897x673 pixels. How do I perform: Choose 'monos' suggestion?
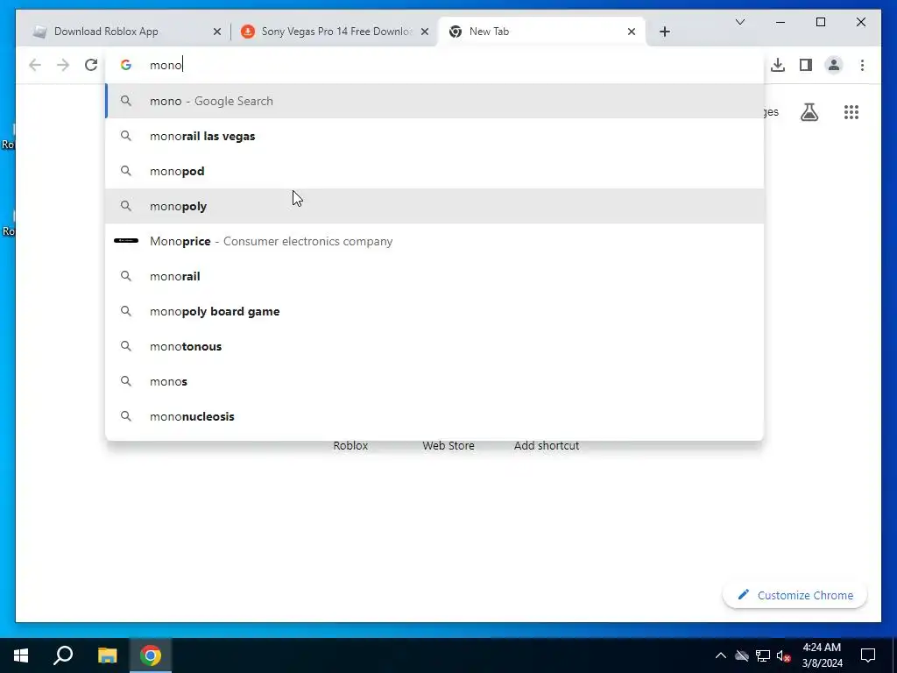434,381
